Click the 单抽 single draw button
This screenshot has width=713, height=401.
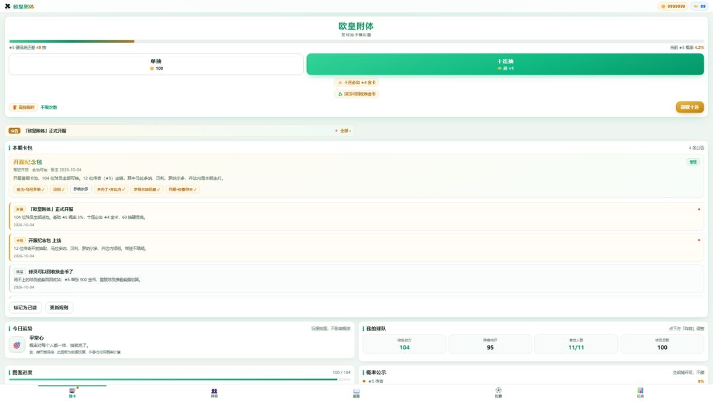156,65
